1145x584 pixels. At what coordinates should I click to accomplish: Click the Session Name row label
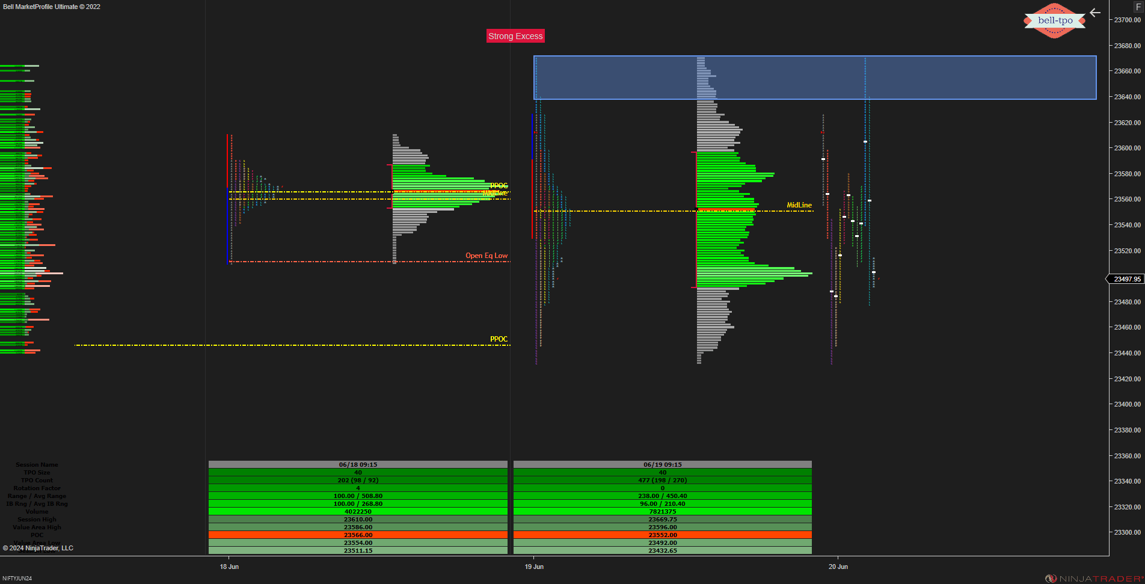37,464
